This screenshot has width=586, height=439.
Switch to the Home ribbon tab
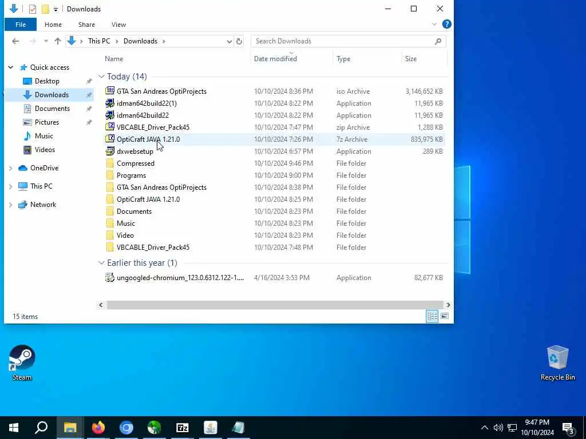[53, 25]
